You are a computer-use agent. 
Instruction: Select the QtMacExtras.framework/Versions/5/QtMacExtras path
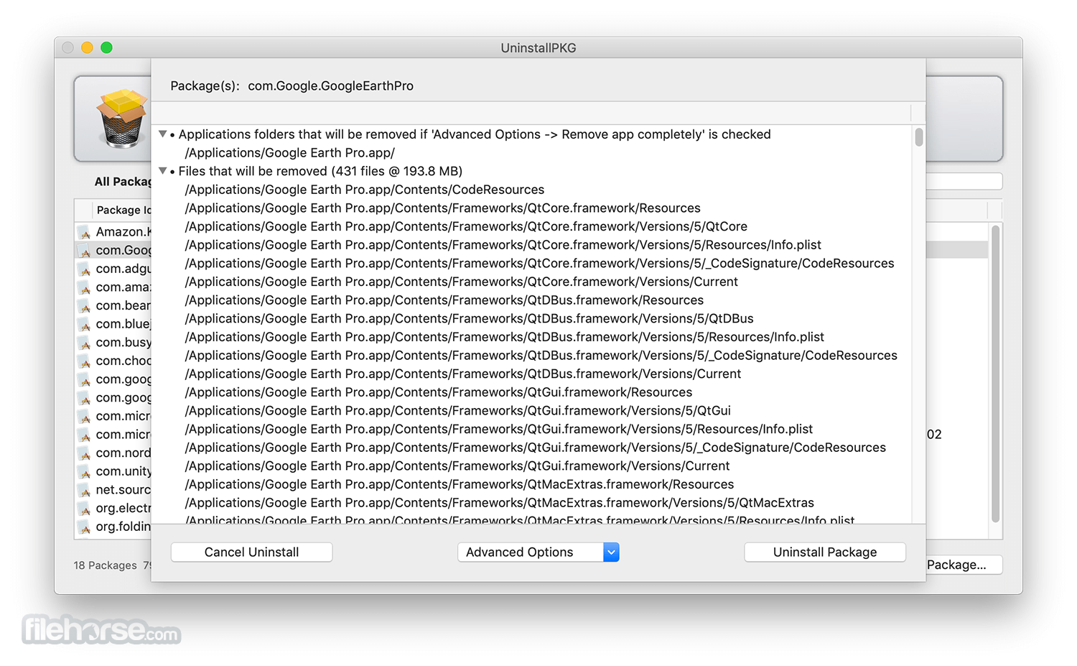[499, 503]
